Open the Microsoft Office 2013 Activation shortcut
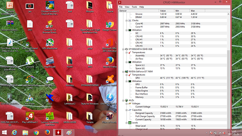242x136 pixels. point(110,45)
